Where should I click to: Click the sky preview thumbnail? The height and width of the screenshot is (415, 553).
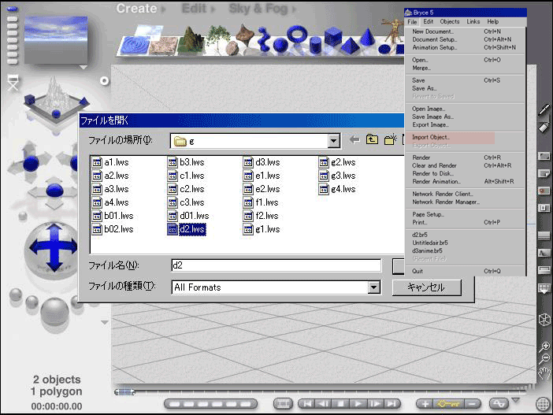(56, 40)
